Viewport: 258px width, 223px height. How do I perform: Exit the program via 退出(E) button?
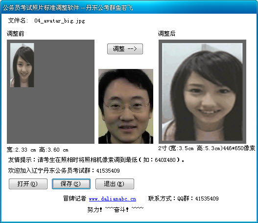point(115,184)
